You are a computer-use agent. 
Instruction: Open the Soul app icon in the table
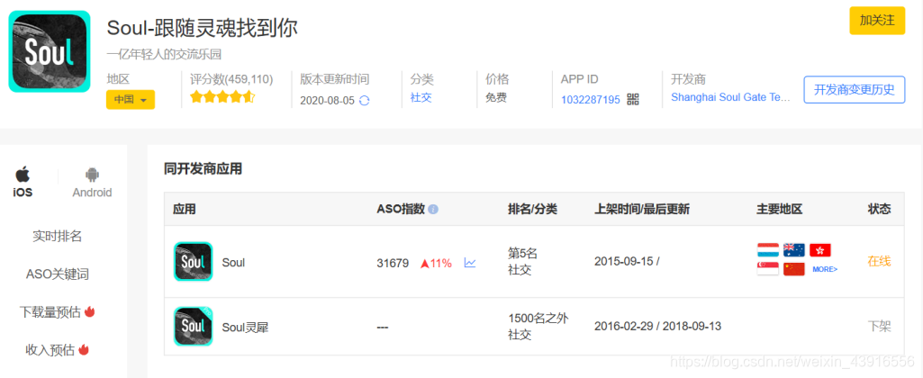click(193, 261)
